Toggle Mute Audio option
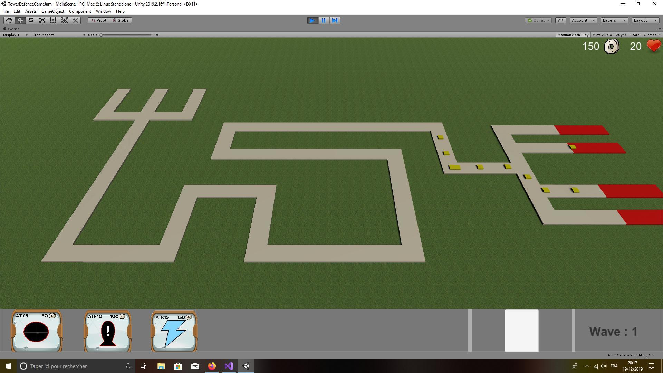Viewport: 663px width, 373px height. click(x=602, y=35)
